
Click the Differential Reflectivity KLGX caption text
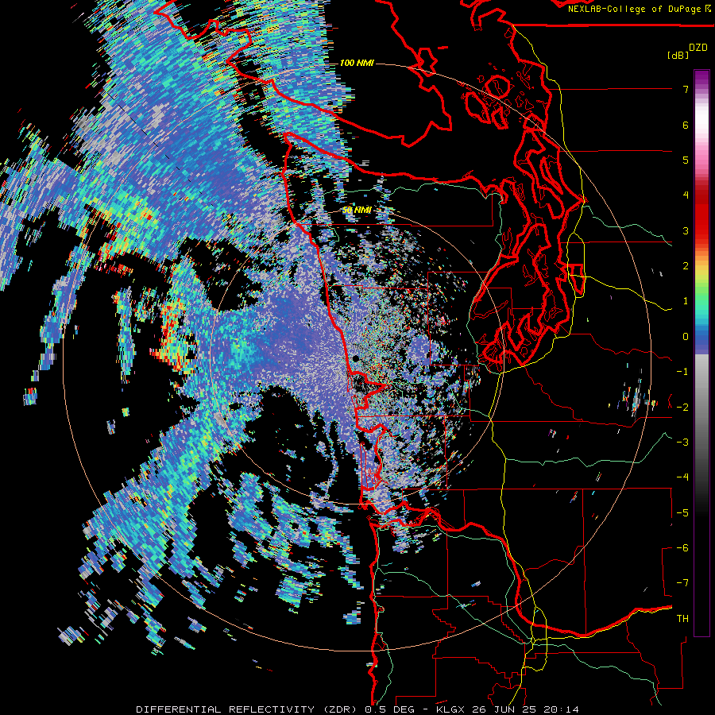click(357, 709)
